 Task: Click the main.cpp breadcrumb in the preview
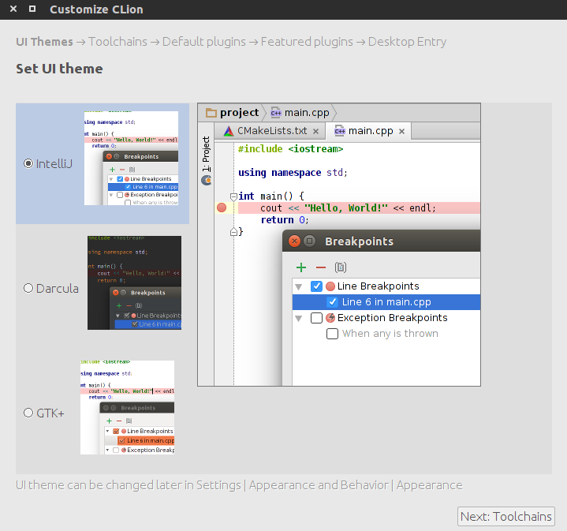[x=300, y=113]
